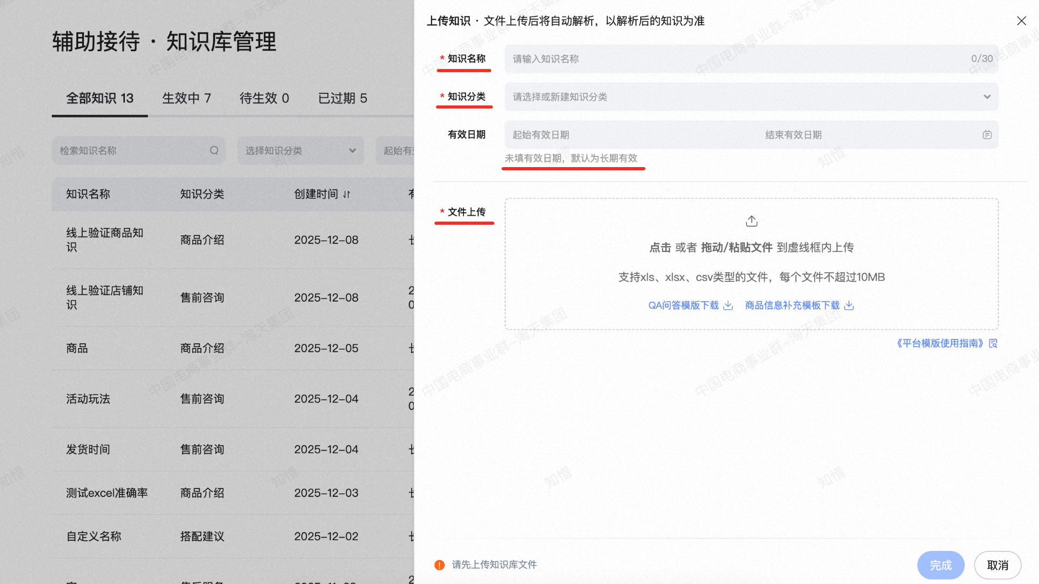Click the 请先上传知识库文件 warning text
Image resolution: width=1039 pixels, height=584 pixels.
(494, 565)
